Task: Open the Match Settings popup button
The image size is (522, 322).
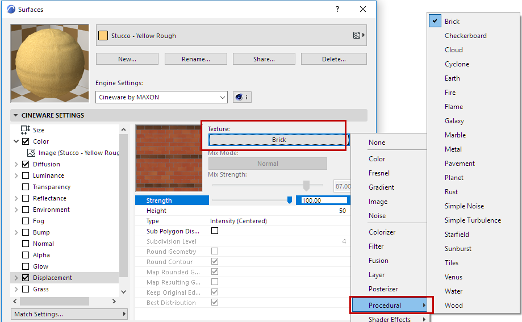Action: click(x=69, y=314)
